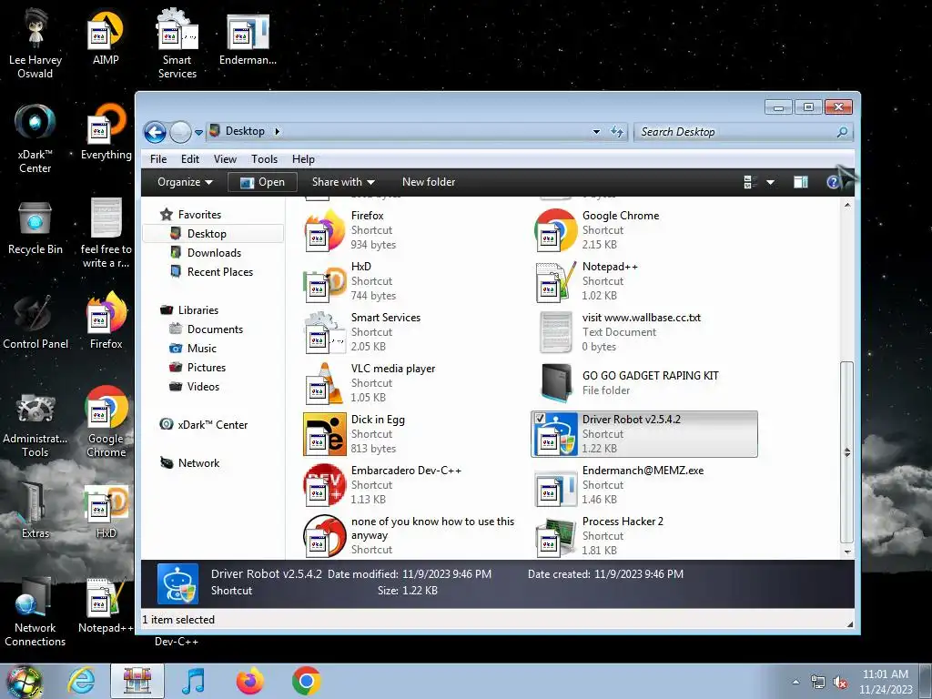Open the Tools menu

click(264, 158)
